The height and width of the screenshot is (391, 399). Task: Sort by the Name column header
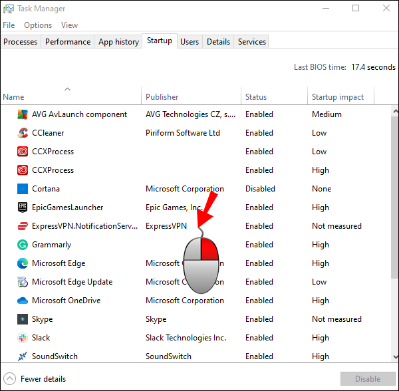tap(71, 97)
